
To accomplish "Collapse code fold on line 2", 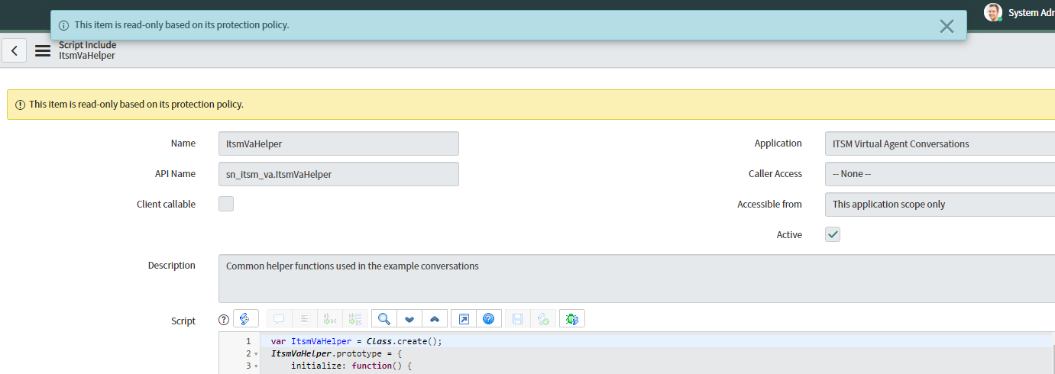I will pos(257,354).
